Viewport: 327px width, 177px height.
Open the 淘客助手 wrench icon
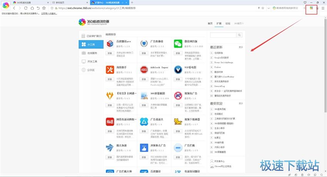click(x=110, y=70)
